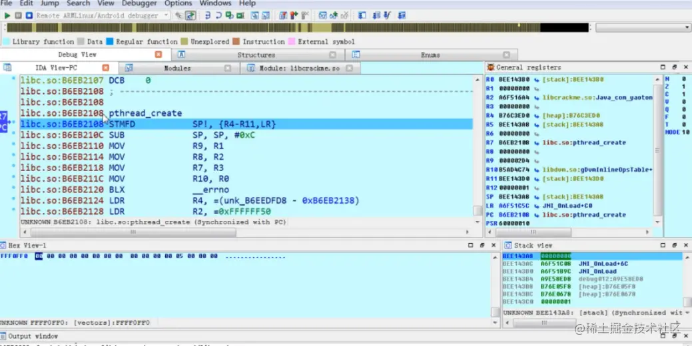The image size is (692, 346).
Task: Select stack entry JNI_OnLoad+6C
Action: coord(603,263)
